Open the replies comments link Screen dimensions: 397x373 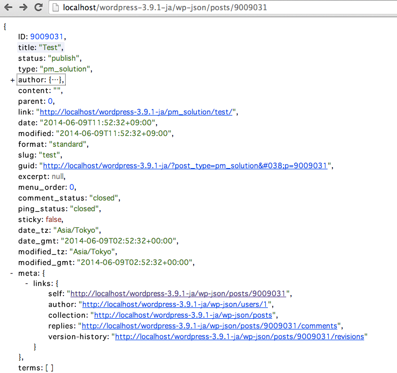coord(209,326)
